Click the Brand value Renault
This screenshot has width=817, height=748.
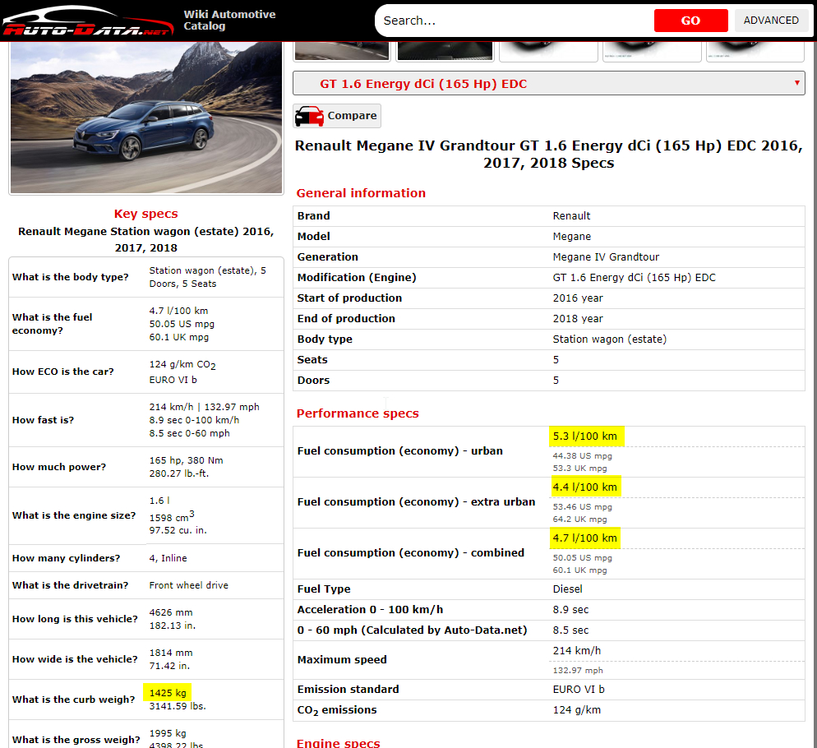571,216
